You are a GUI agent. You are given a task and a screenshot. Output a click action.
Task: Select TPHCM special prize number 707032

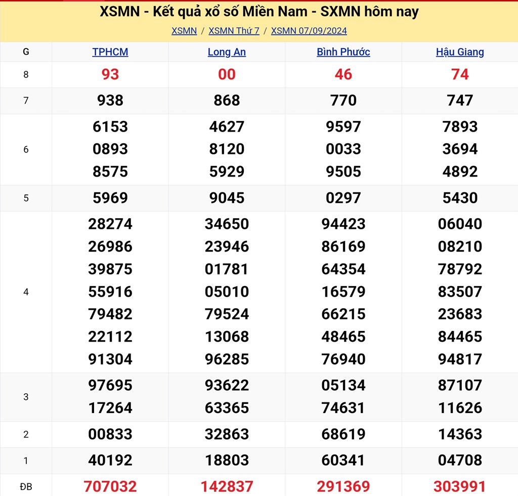(x=110, y=486)
